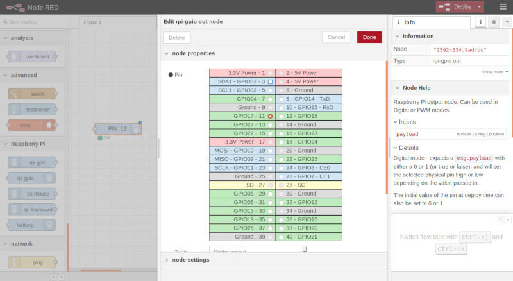Select the watch node in palette
The height and width of the screenshot is (281, 513).
coord(31,94)
